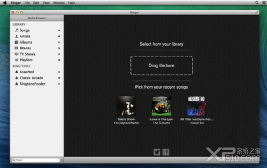The image size is (267, 168).
Task: Click the Twitter share icon
Action: coord(157,152)
